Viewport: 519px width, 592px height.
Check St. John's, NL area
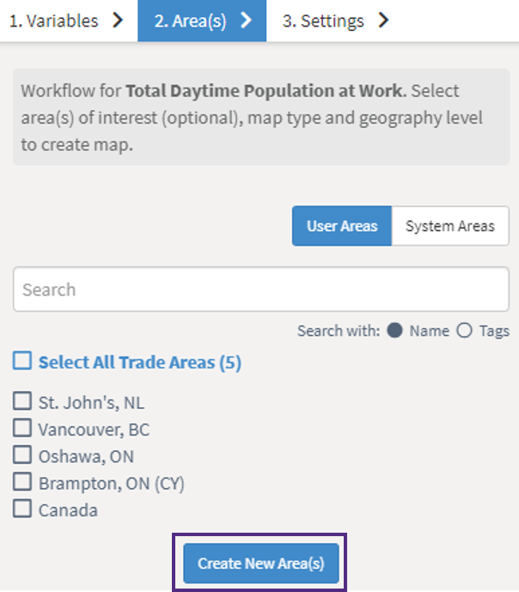pos(22,401)
